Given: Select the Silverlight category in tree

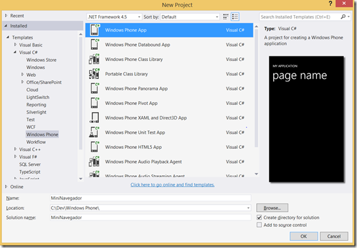Looking at the screenshot, I should 37,112.
